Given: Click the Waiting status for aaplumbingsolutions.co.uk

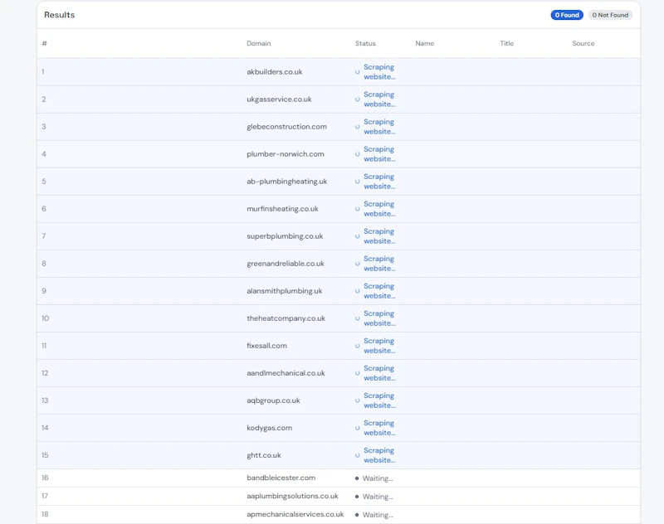Looking at the screenshot, I should pyautogui.click(x=374, y=497).
